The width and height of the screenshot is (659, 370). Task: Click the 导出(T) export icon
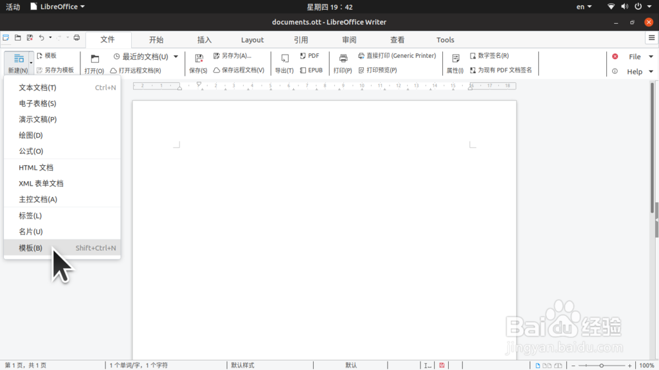(x=285, y=59)
